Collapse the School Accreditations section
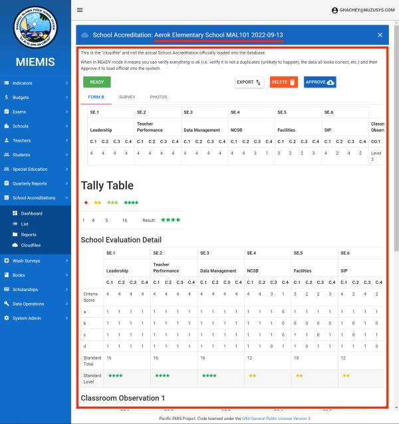The image size is (399, 424). click(66, 198)
